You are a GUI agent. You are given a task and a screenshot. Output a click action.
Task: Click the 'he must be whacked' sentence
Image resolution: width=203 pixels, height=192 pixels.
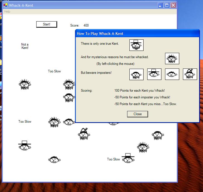115,57
